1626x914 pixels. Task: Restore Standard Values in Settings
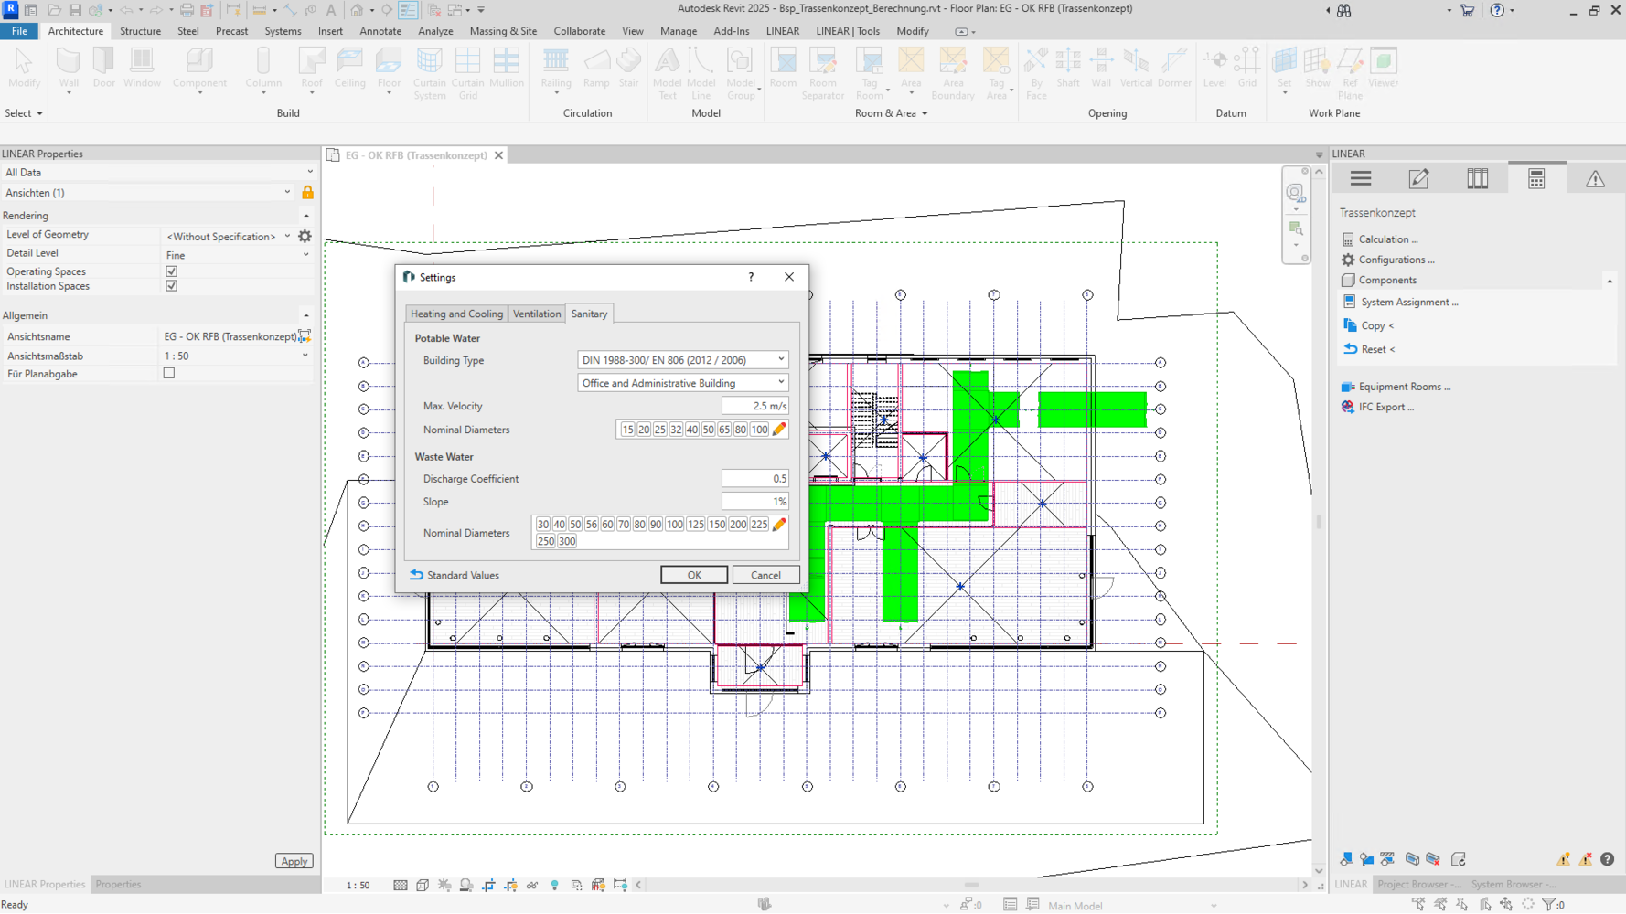[455, 575]
